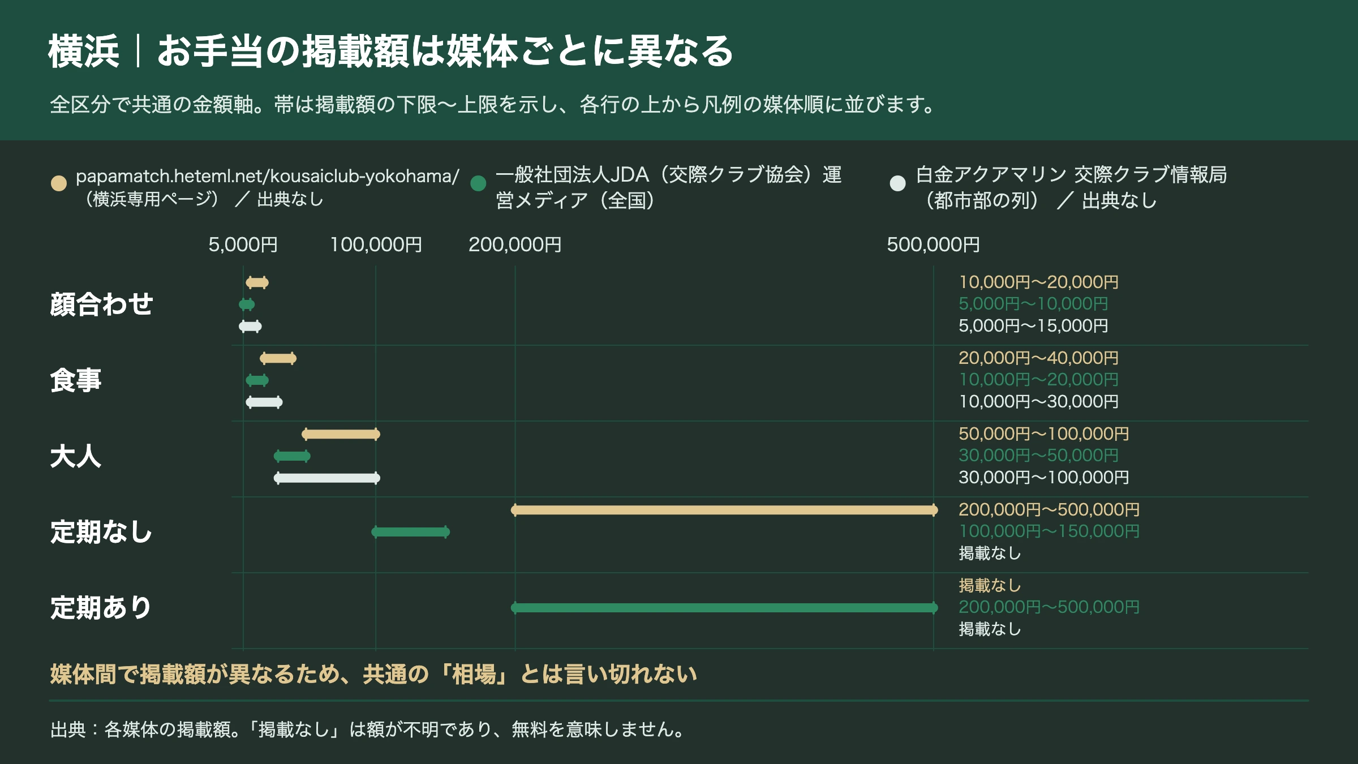Select the 顔合わせ row label
The height and width of the screenshot is (764, 1358).
[x=102, y=304]
